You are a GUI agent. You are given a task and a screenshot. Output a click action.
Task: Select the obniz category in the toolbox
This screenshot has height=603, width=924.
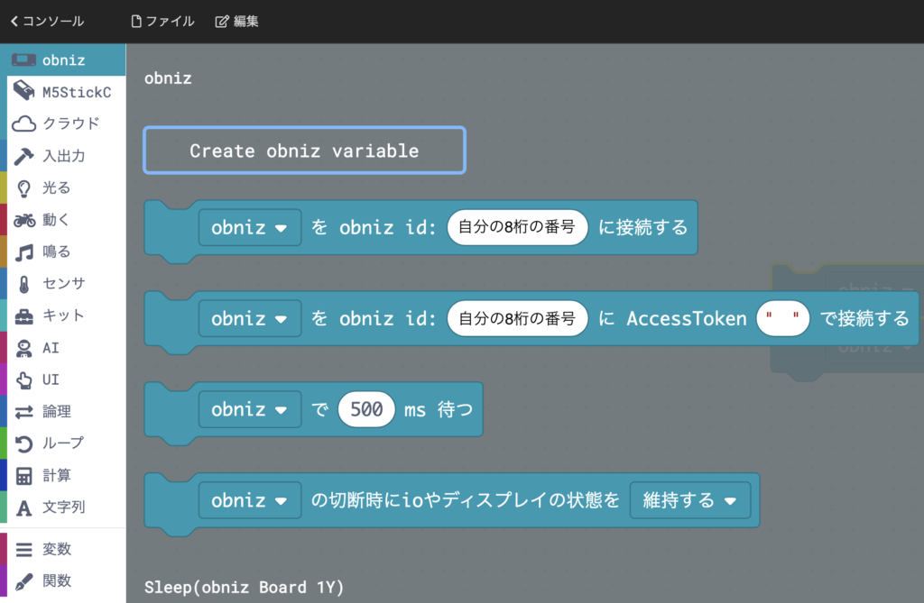point(63,60)
